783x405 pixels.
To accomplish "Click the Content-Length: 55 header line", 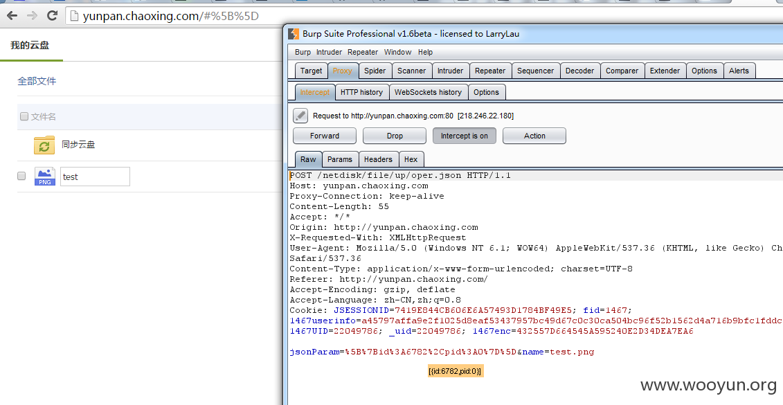I will click(x=339, y=206).
